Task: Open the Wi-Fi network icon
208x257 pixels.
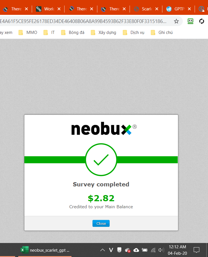Action: pos(153,250)
